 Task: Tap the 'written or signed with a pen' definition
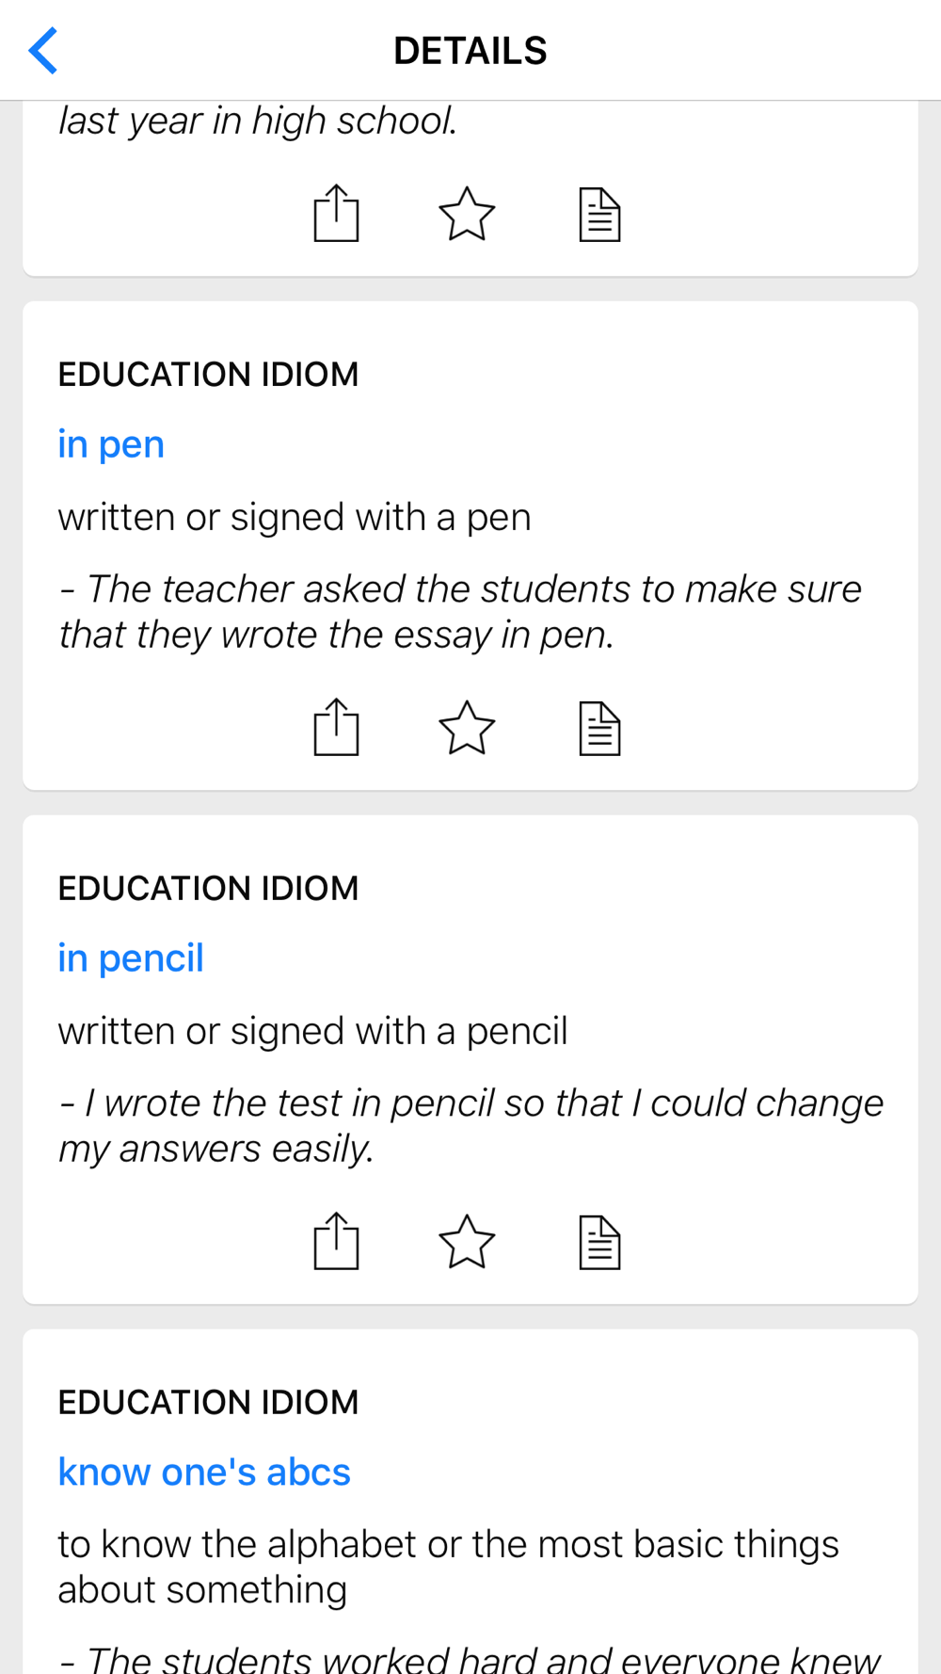click(x=295, y=518)
